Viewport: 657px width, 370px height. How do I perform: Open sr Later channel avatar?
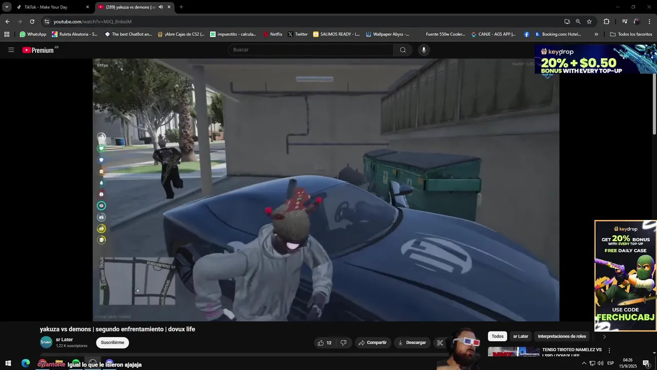[x=46, y=342]
